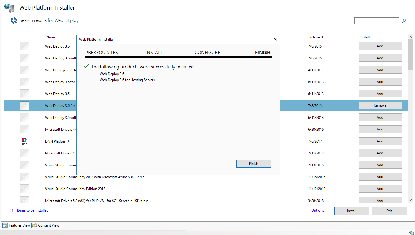Screen dimensions: 415x235
Task: Add the product released 7/11/2017
Action: click(x=380, y=153)
